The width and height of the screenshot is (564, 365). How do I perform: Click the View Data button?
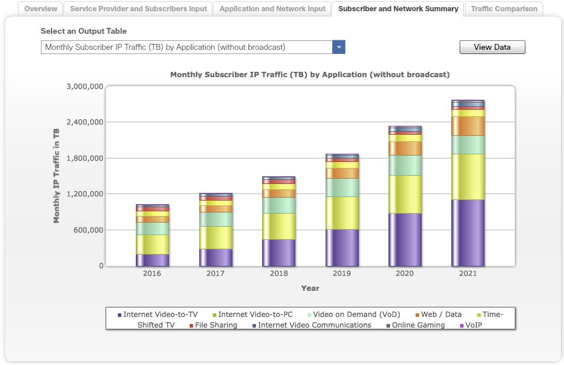[492, 47]
